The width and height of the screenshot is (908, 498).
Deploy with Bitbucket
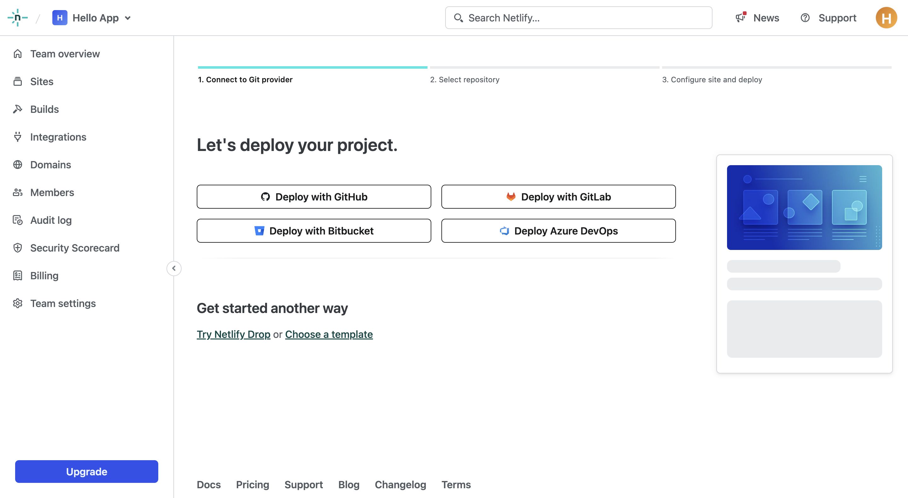click(314, 231)
